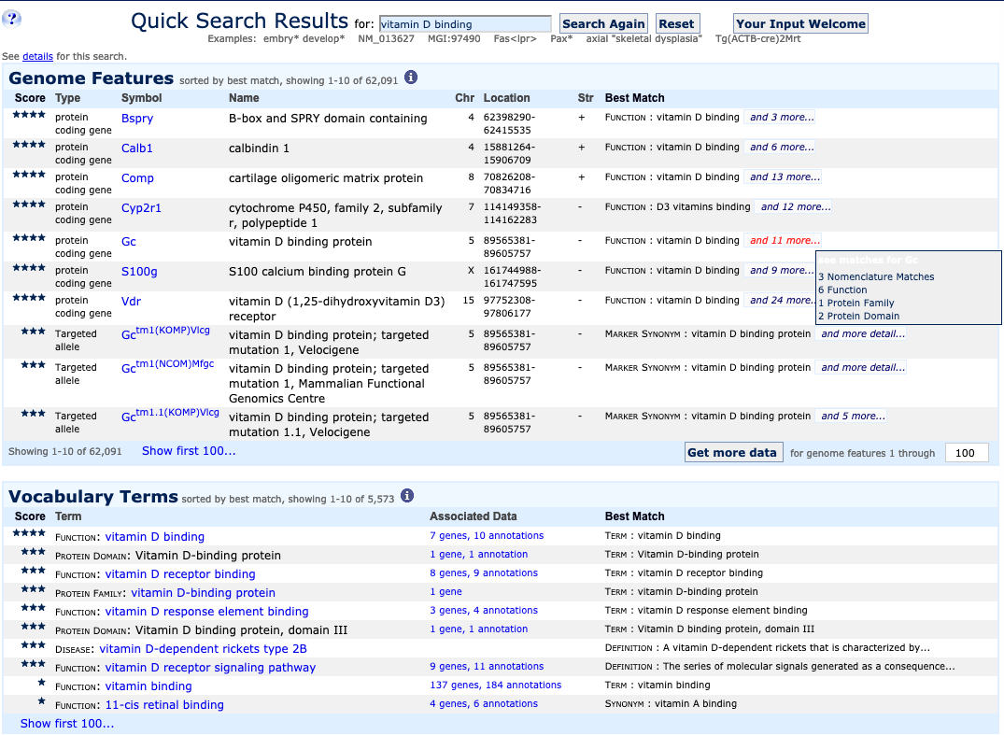Select '2 Protein Domain' in Gc popup

(x=858, y=317)
